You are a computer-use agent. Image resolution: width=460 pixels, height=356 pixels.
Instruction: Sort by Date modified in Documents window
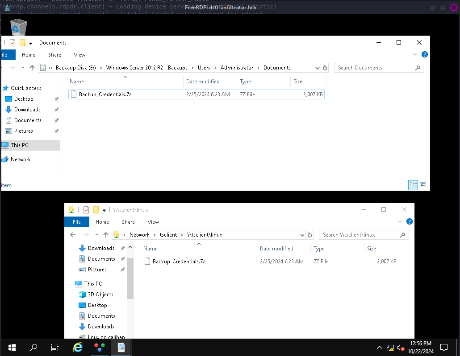pyautogui.click(x=203, y=82)
